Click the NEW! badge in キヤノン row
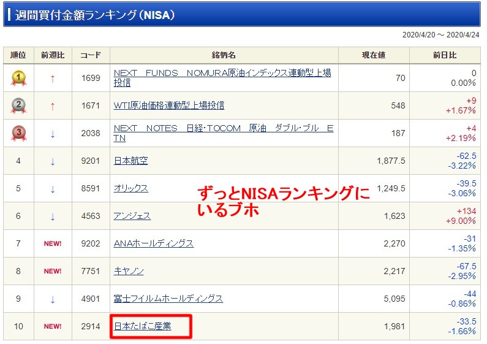This screenshot has height=344, width=487. coord(53,271)
